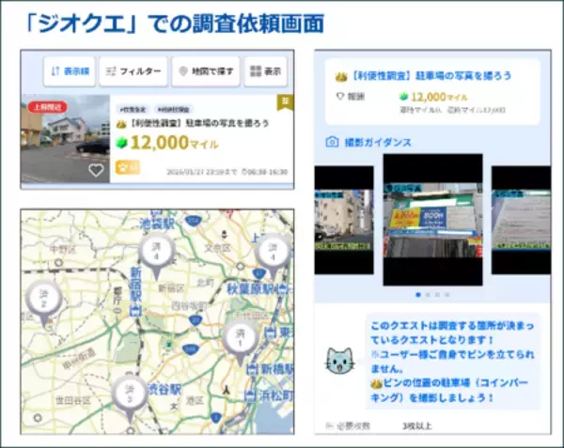Click the detail title 【利便性調査】駐車場の写真を撮ろう
This screenshot has height=448, width=564.
tap(431, 76)
